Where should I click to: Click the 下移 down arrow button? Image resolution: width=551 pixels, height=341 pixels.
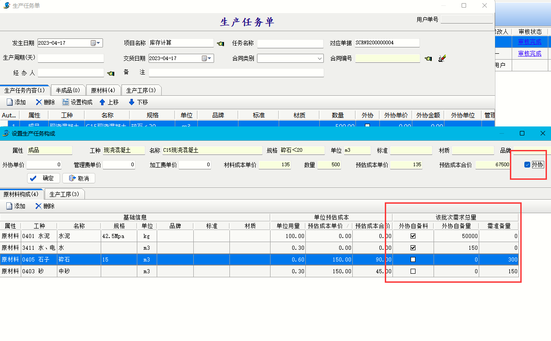138,102
